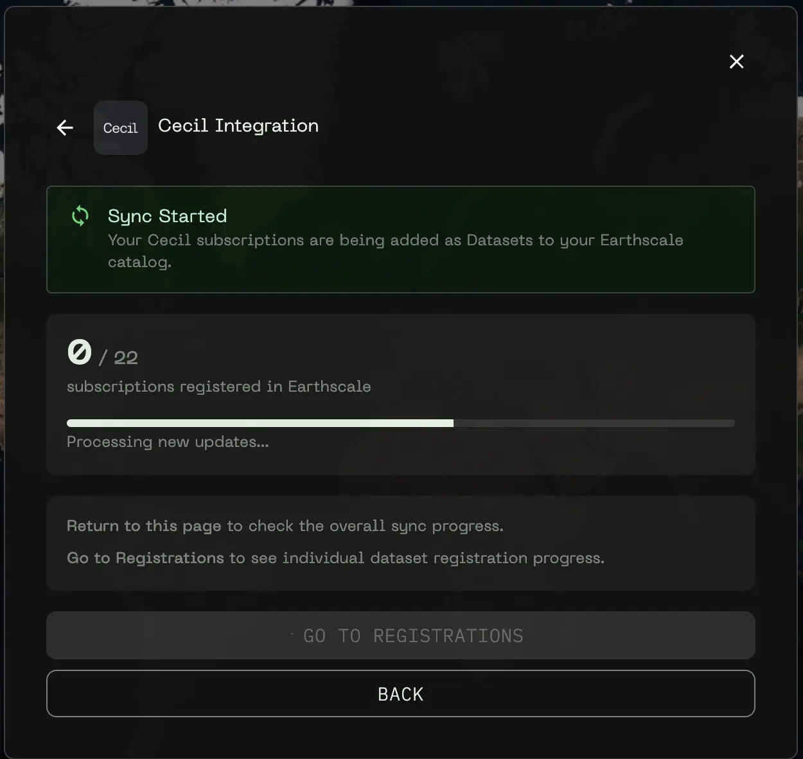Click 'Go to Registrations' in the info text
803x759 pixels.
(x=145, y=558)
